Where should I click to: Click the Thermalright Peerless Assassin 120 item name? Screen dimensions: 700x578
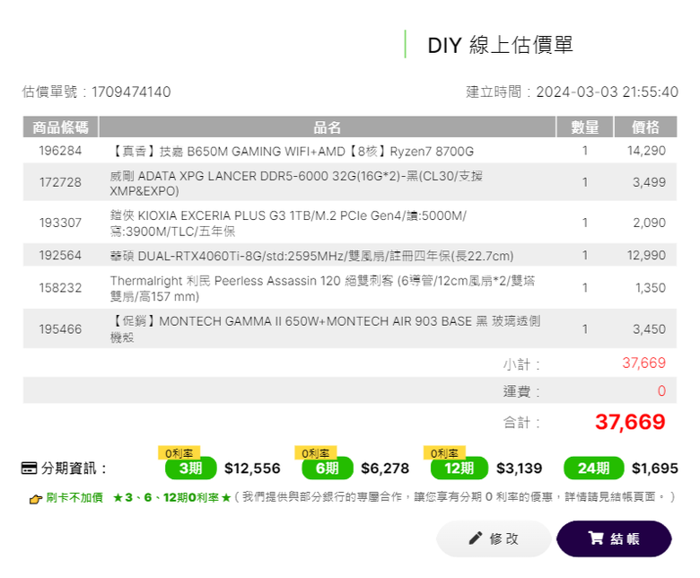click(322, 288)
